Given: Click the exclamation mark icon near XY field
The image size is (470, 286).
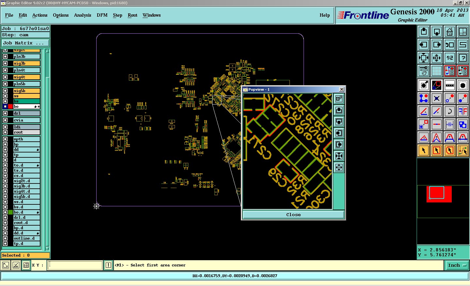Looking at the screenshot, I should click(x=108, y=265).
